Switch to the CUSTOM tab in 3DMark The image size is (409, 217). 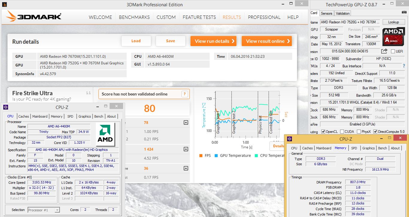click(166, 17)
